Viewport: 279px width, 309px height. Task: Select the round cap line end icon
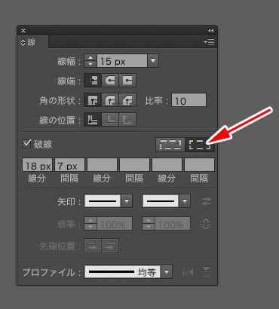pyautogui.click(x=110, y=81)
